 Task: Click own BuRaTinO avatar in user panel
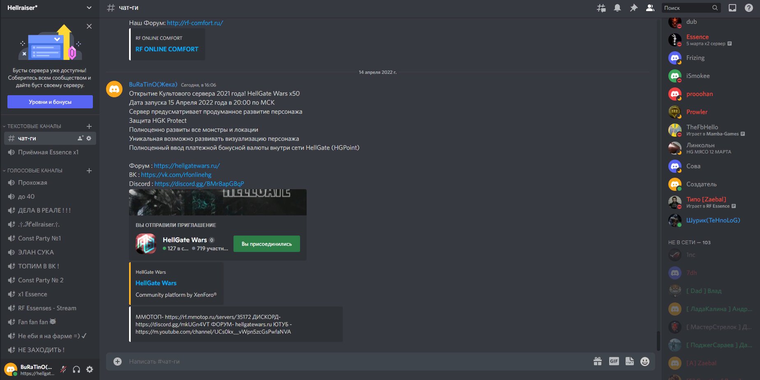(x=11, y=369)
